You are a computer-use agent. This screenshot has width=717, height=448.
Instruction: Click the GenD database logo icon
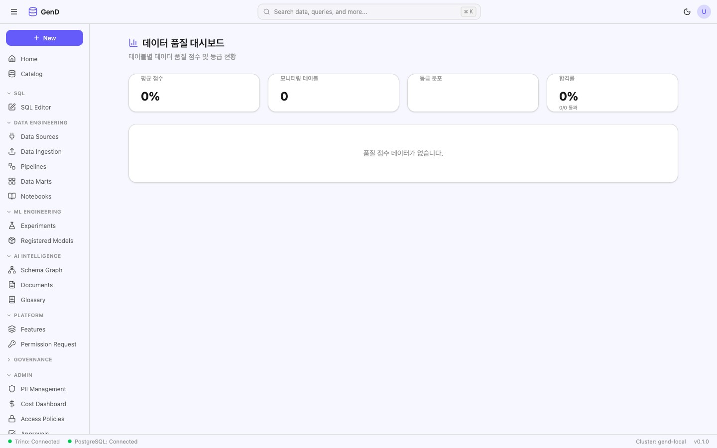[x=33, y=12]
